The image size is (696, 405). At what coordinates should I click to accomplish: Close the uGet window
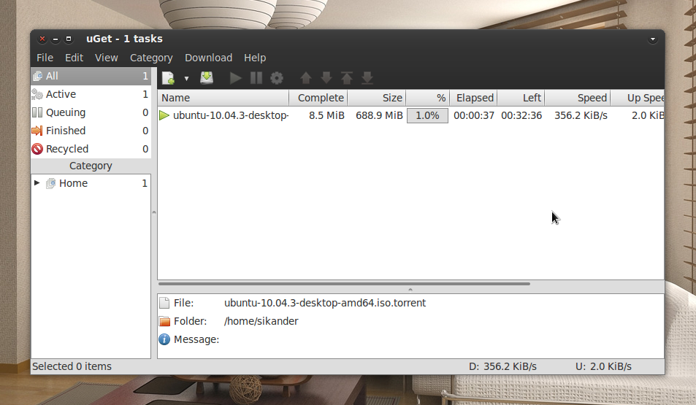click(x=42, y=39)
